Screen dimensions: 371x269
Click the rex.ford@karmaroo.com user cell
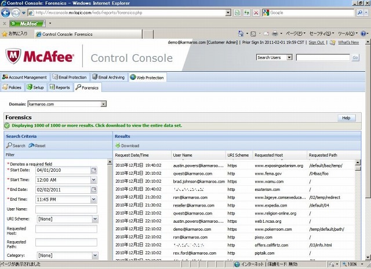coord(195,253)
